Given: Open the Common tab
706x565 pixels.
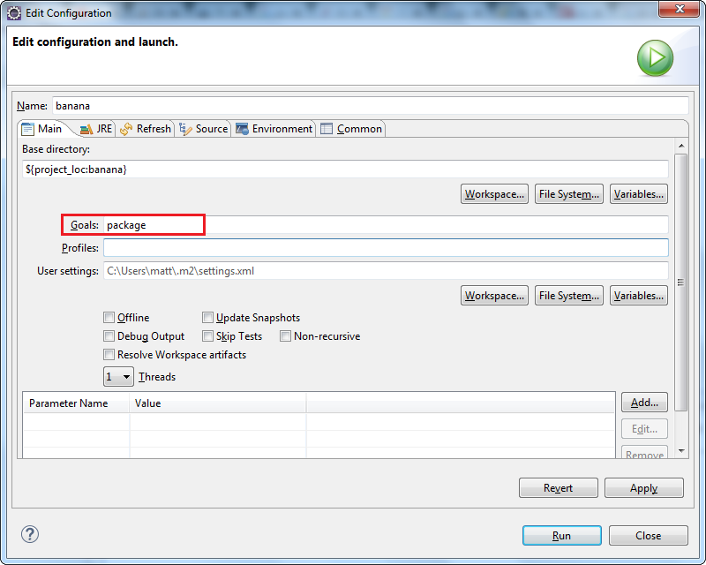Looking at the screenshot, I should tap(351, 129).
